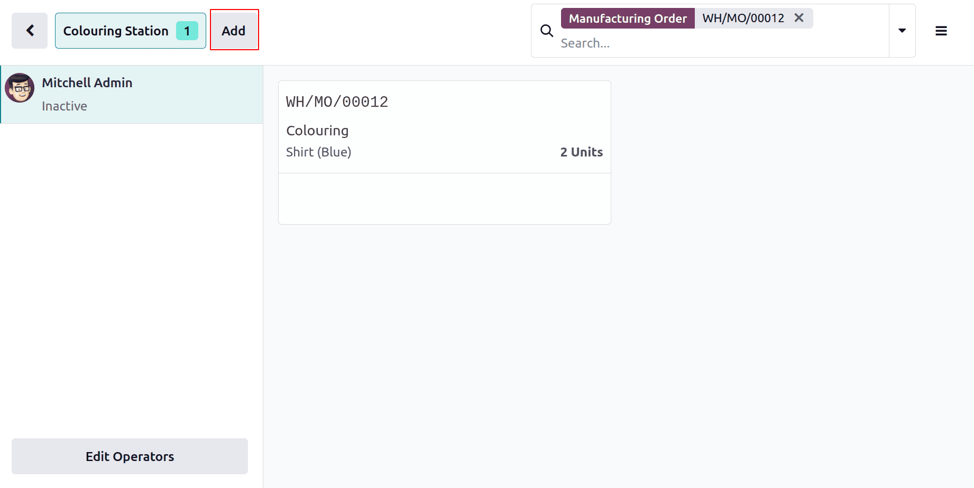Image resolution: width=974 pixels, height=488 pixels.
Task: Click the magnifier search icon
Action: (x=547, y=31)
